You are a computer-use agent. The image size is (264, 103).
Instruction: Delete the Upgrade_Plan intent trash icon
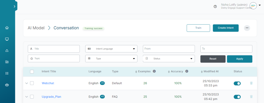coord(251,97)
